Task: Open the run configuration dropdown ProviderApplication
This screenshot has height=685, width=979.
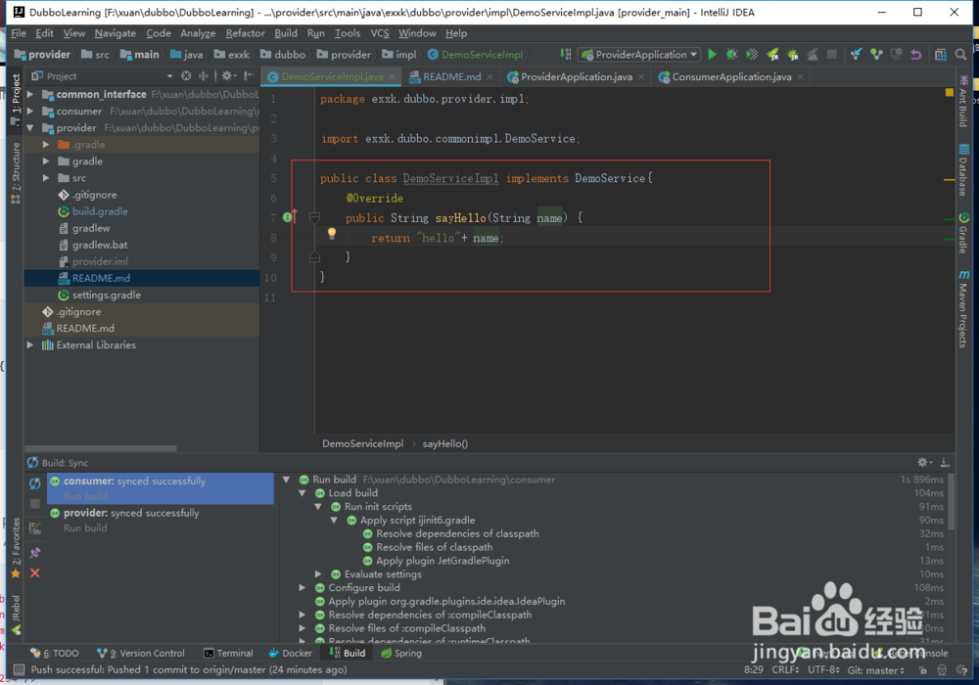Action: 638,54
